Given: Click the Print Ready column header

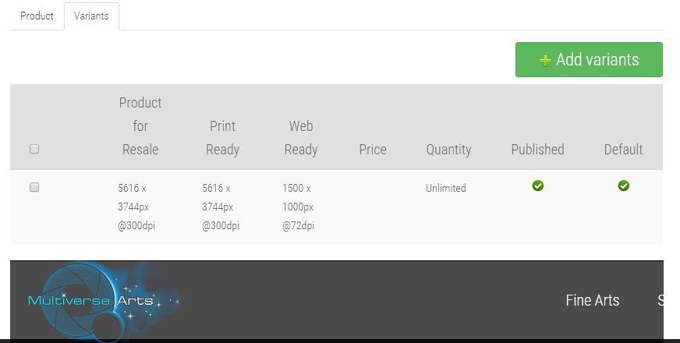Looking at the screenshot, I should click(222, 138).
